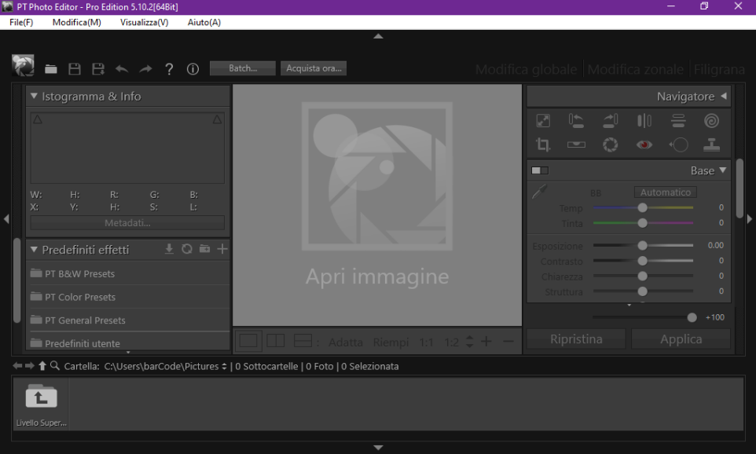Collapse the Navigatore panel arrow
This screenshot has width=756, height=454.
point(724,97)
